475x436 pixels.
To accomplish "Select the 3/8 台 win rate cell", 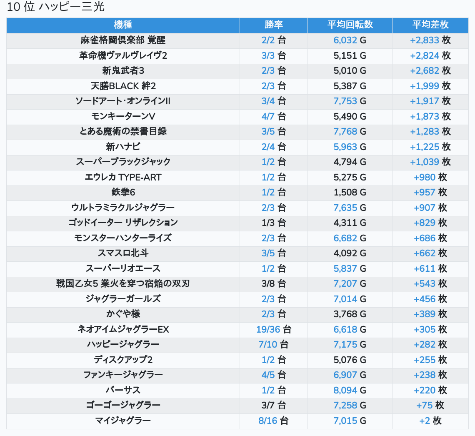I will [x=274, y=284].
